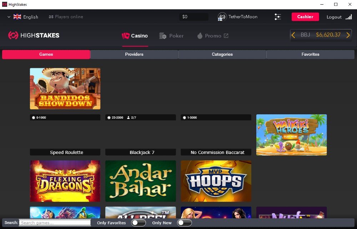Open the TetherToMoon avatar icon
357x229 pixels.
[x=222, y=17]
